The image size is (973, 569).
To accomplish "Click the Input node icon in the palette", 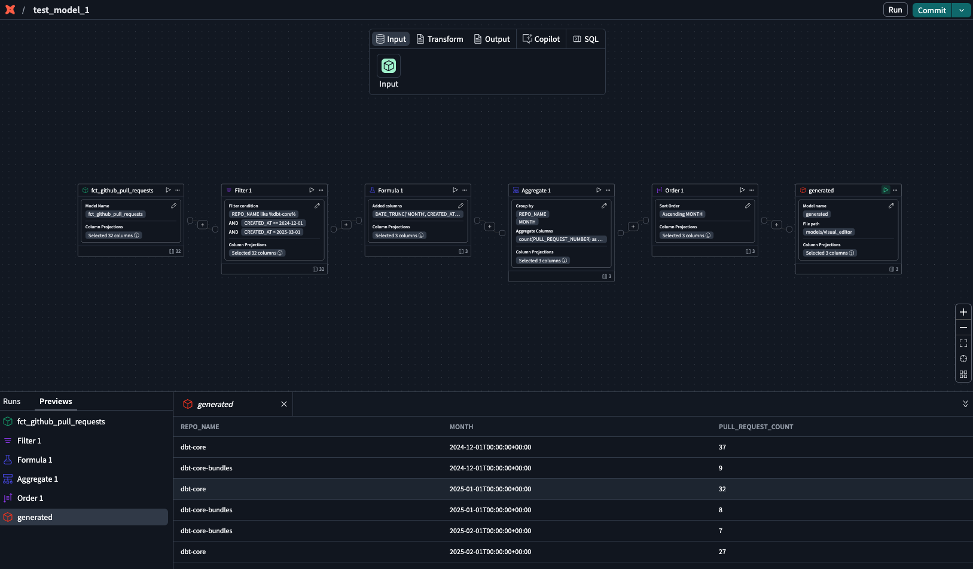I will [x=389, y=66].
